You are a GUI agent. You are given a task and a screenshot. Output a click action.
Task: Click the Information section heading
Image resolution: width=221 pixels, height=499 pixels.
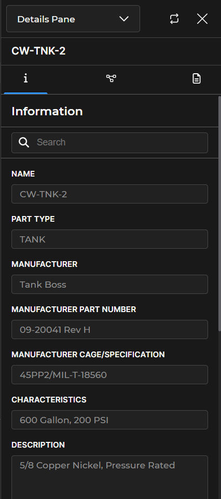47,111
